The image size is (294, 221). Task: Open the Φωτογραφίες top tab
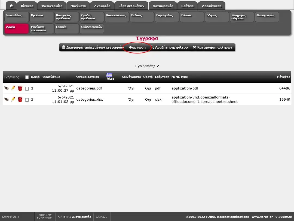(x=52, y=6)
